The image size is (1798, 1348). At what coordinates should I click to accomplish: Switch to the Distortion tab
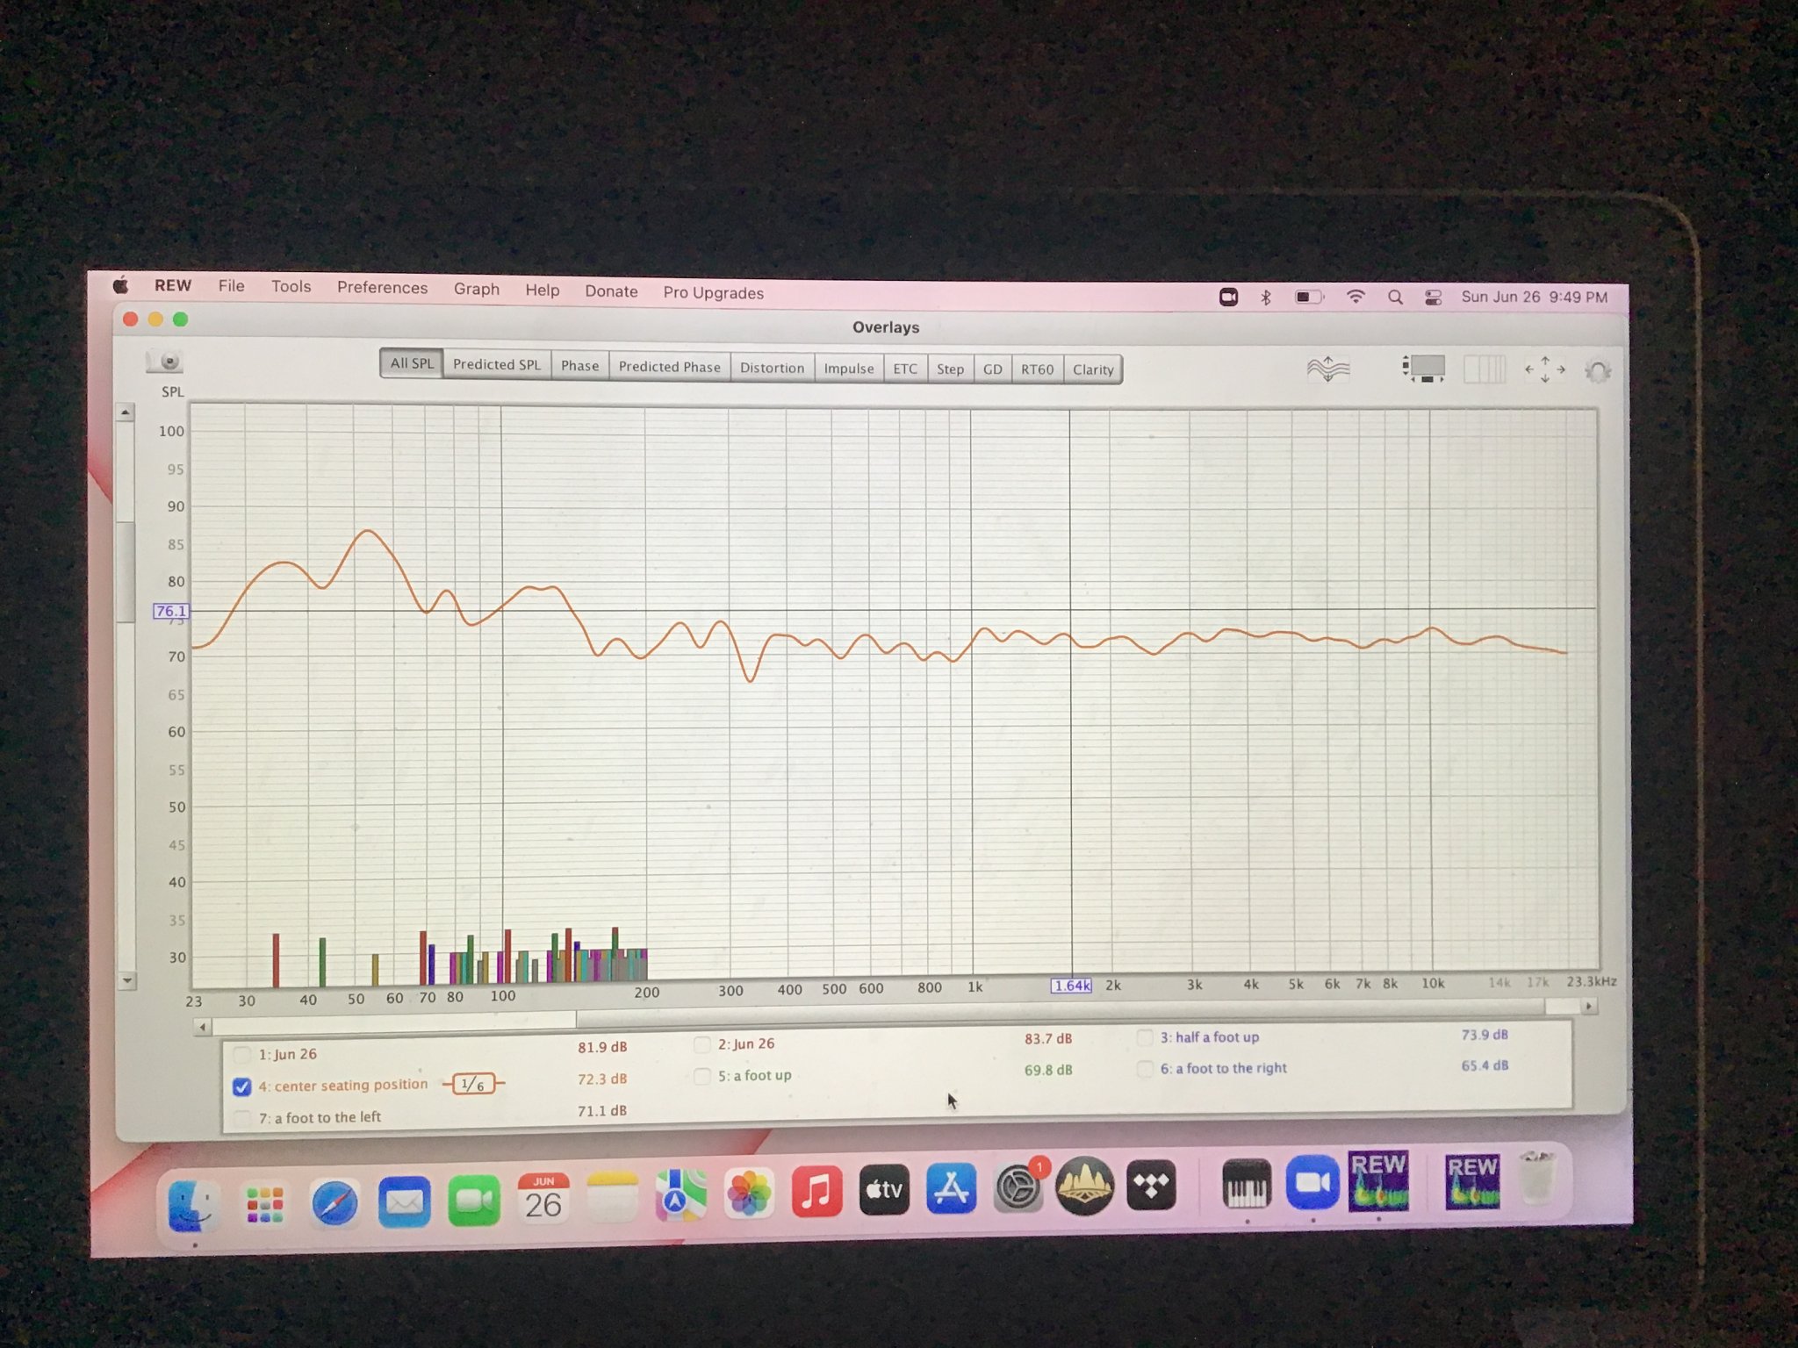(772, 368)
